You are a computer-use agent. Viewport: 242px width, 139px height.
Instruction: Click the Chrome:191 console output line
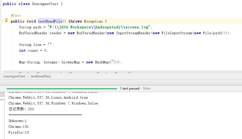coord(19,127)
